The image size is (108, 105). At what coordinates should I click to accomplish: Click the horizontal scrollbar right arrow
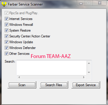tap(84, 77)
